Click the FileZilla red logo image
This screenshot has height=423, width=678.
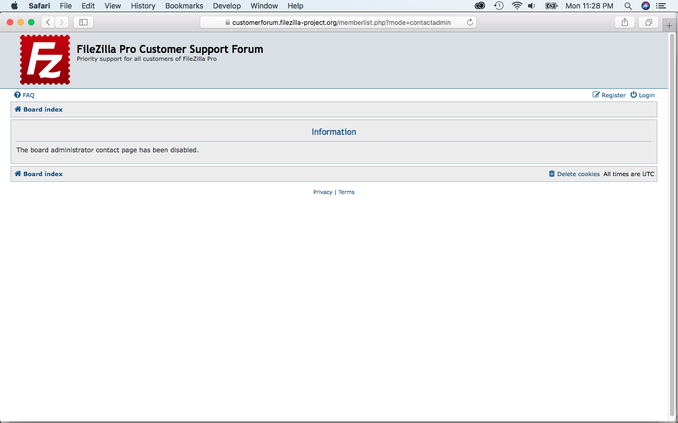[x=45, y=60]
